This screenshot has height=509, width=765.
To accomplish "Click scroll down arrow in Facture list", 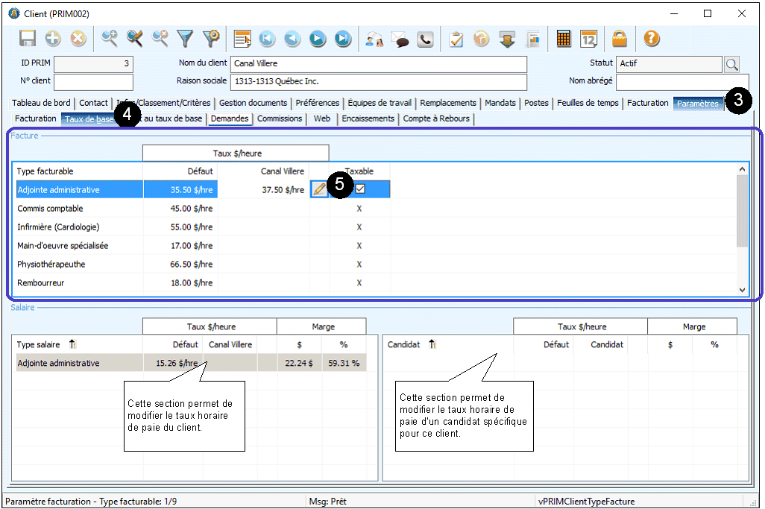I will pos(742,289).
